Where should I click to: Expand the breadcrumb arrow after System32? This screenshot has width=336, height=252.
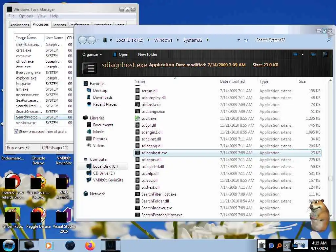[x=207, y=40]
